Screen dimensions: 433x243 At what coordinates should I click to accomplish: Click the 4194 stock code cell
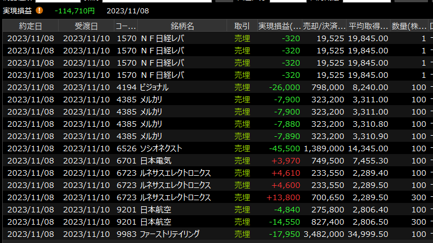[126, 87]
